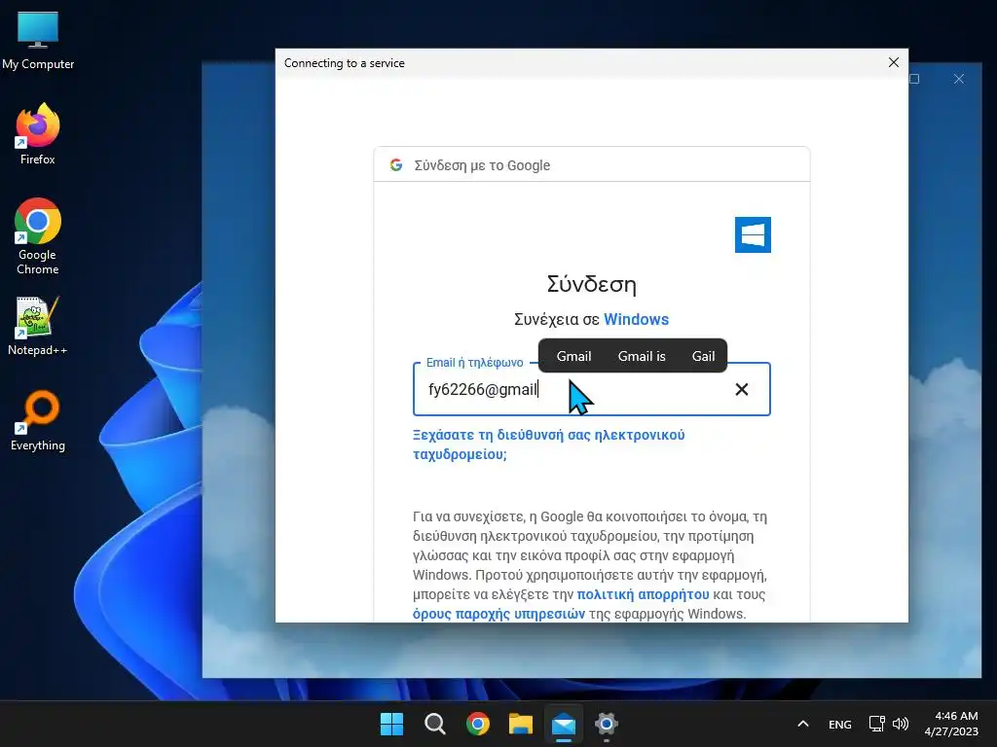
Task: Choose the 'Gail' text suggestion
Action: pyautogui.click(x=703, y=356)
